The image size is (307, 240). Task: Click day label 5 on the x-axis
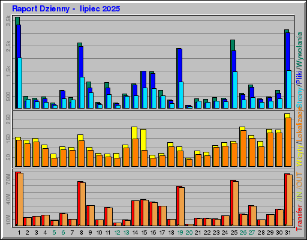[54, 233]
